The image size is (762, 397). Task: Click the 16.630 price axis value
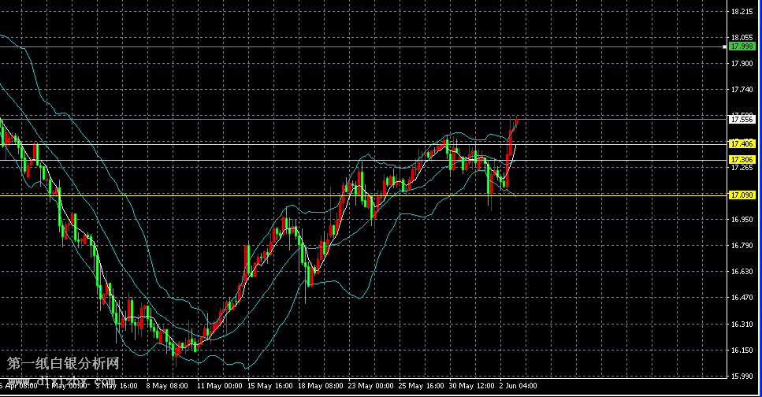[x=742, y=272]
